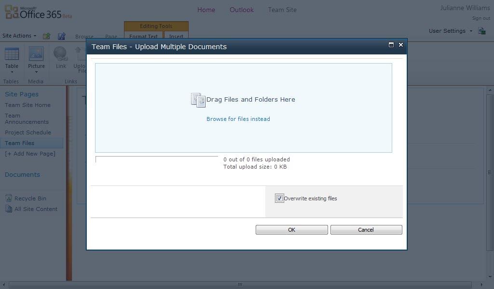The height and width of the screenshot is (289, 494).
Task: Cancel the Upload Multiple Documents dialog
Action: 366,230
